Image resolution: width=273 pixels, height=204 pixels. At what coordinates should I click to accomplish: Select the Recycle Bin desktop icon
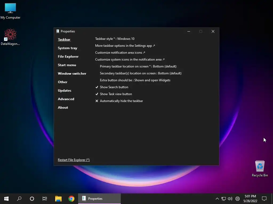[260, 168]
